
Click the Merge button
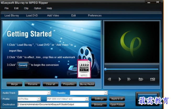(x=14, y=84)
